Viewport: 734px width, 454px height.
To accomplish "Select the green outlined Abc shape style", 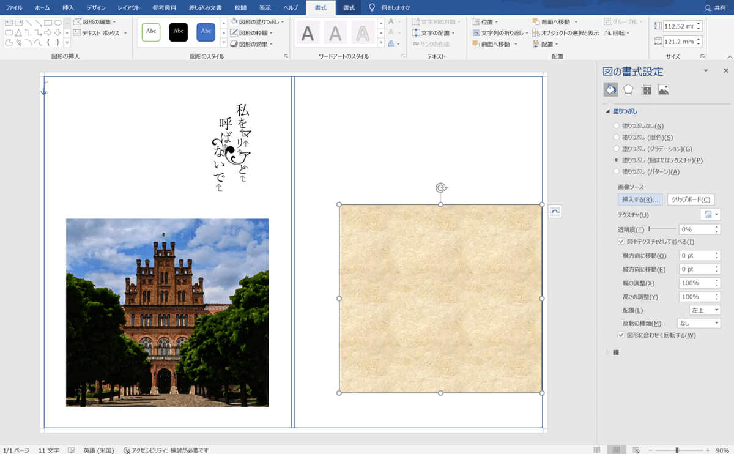I will click(151, 32).
